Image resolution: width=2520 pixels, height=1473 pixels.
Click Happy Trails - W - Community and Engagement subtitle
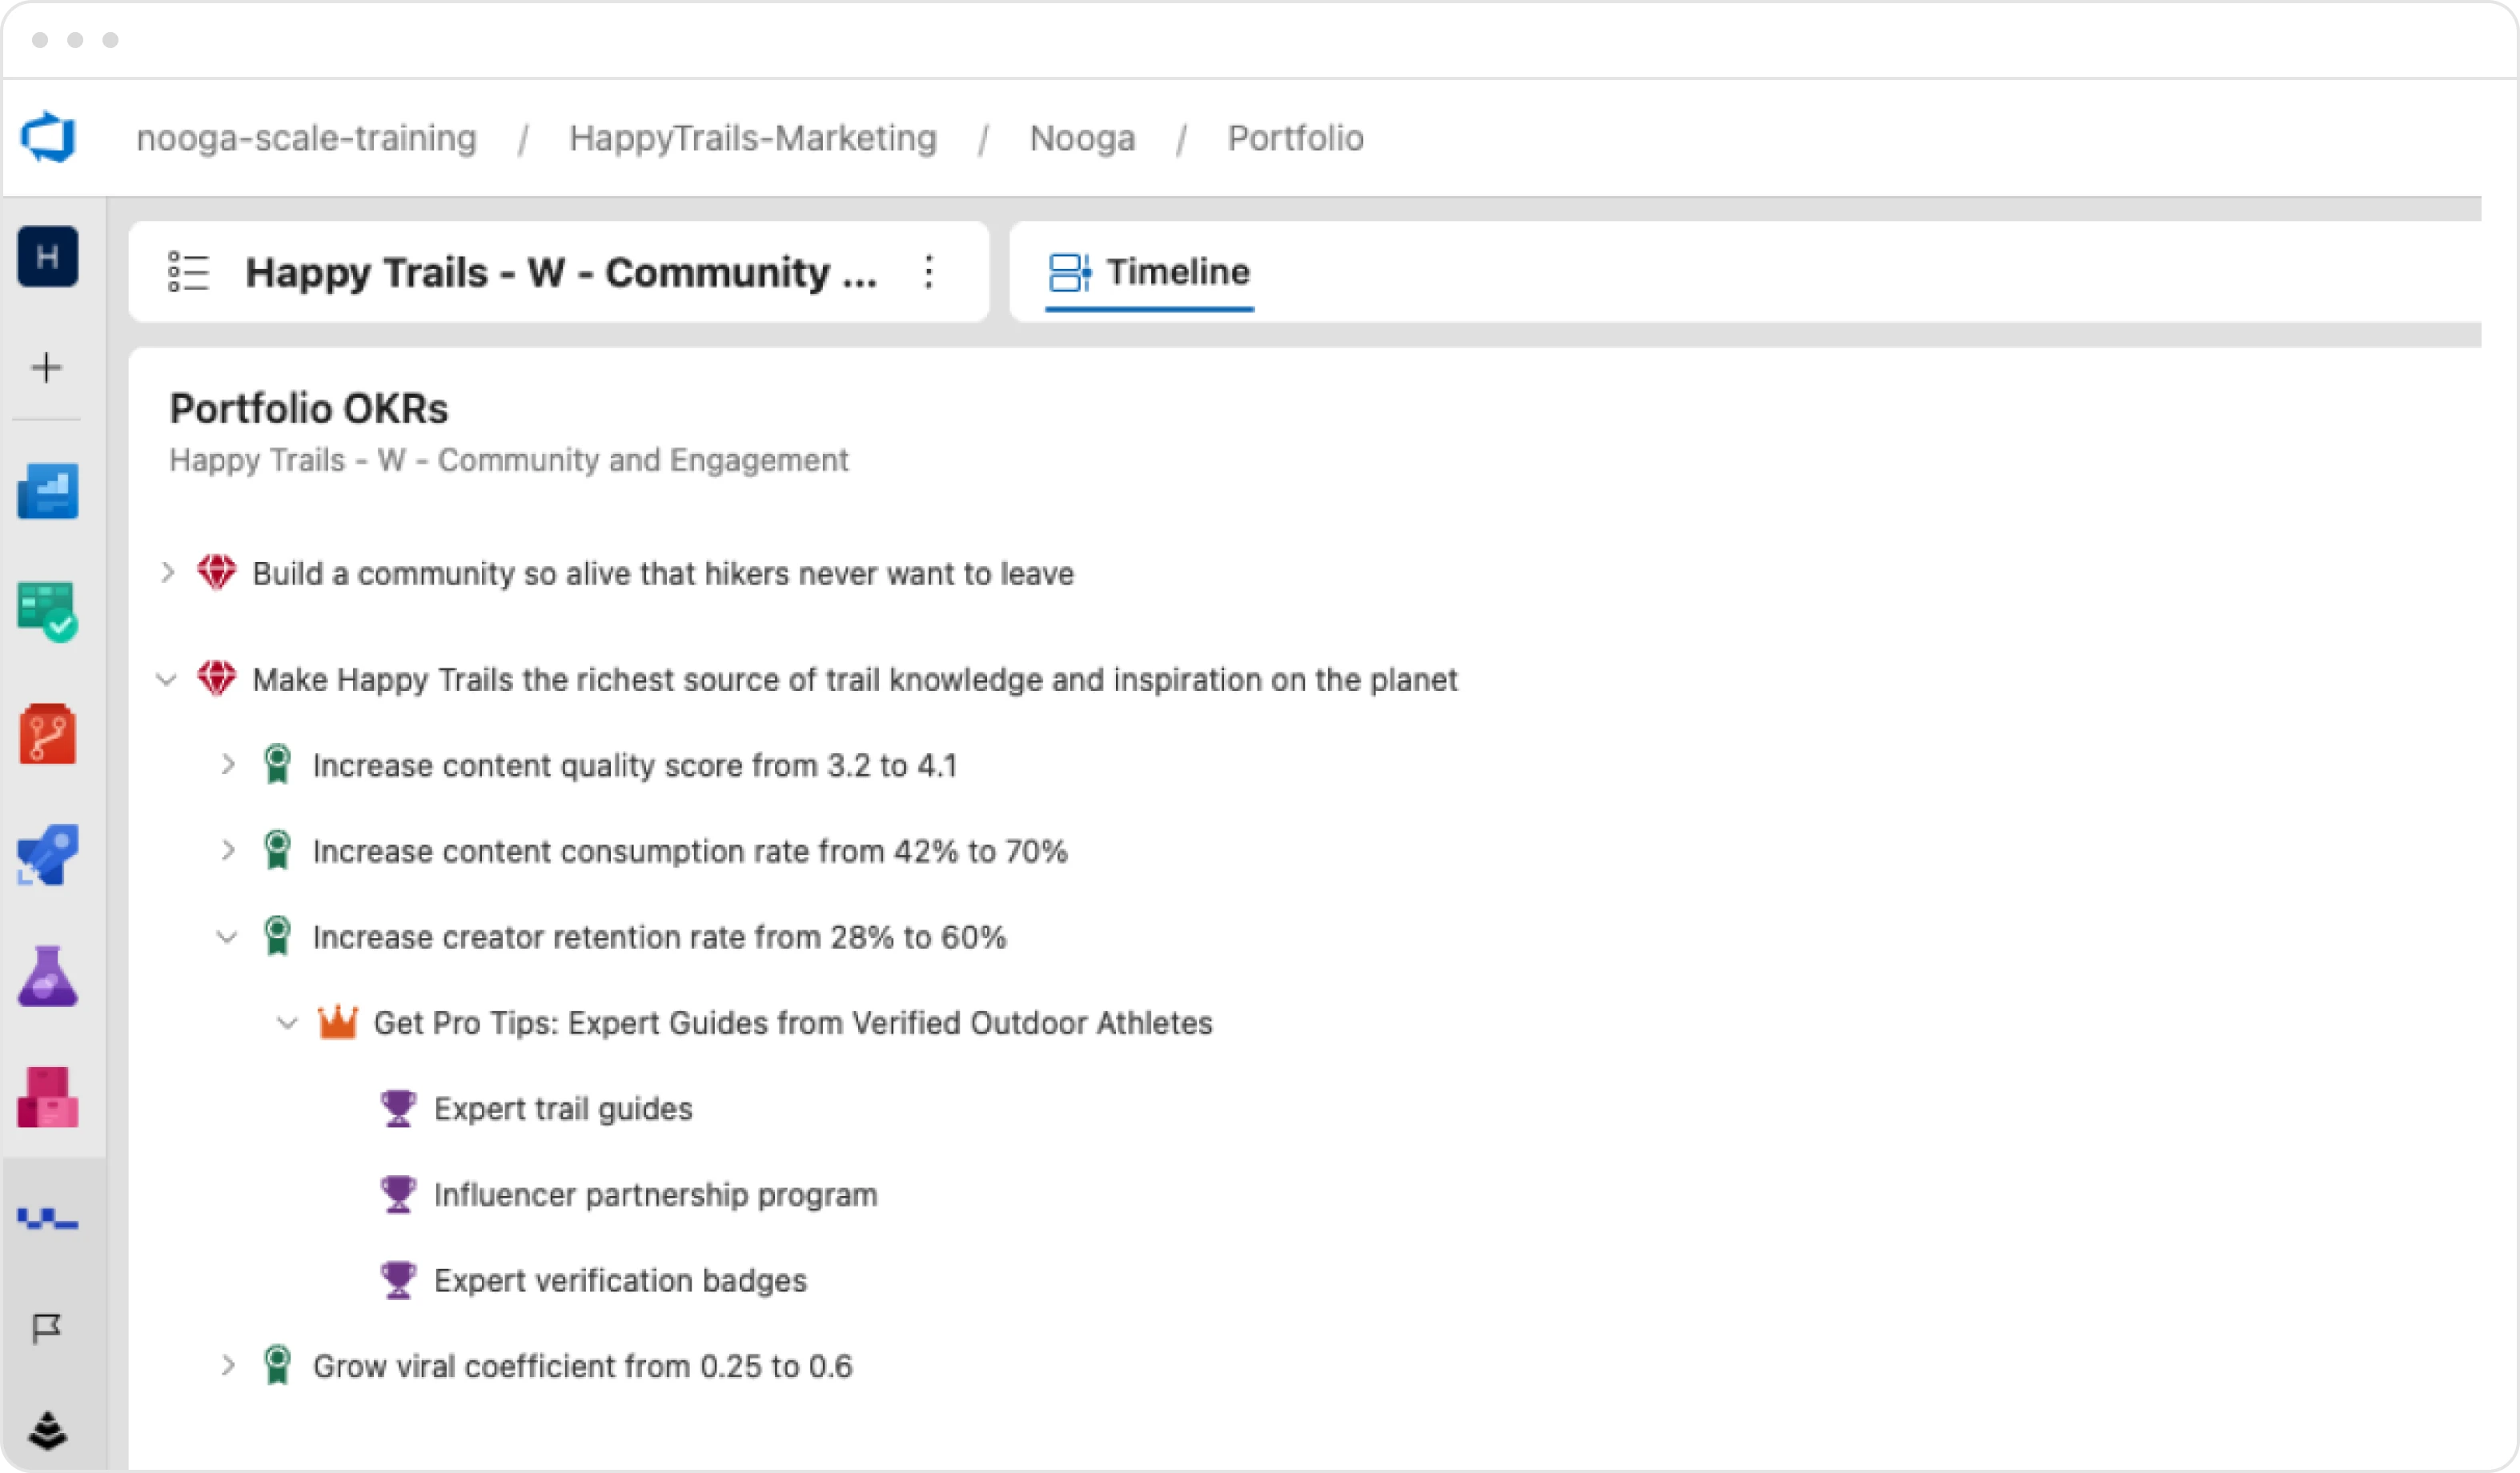[508, 460]
